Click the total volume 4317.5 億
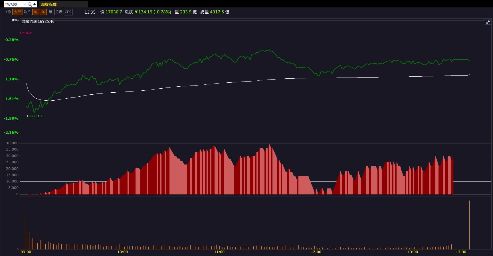This screenshot has height=256, width=493. (x=220, y=12)
